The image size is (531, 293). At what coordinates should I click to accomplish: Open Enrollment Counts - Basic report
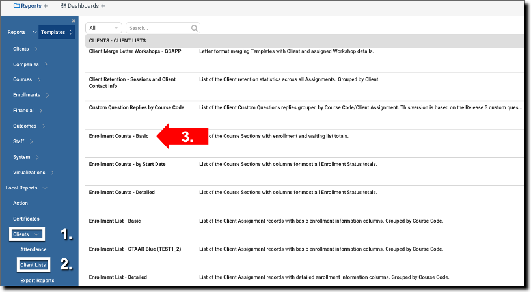[x=119, y=136]
